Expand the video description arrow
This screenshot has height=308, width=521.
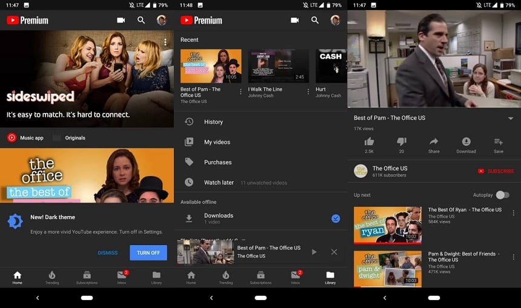coord(510,118)
